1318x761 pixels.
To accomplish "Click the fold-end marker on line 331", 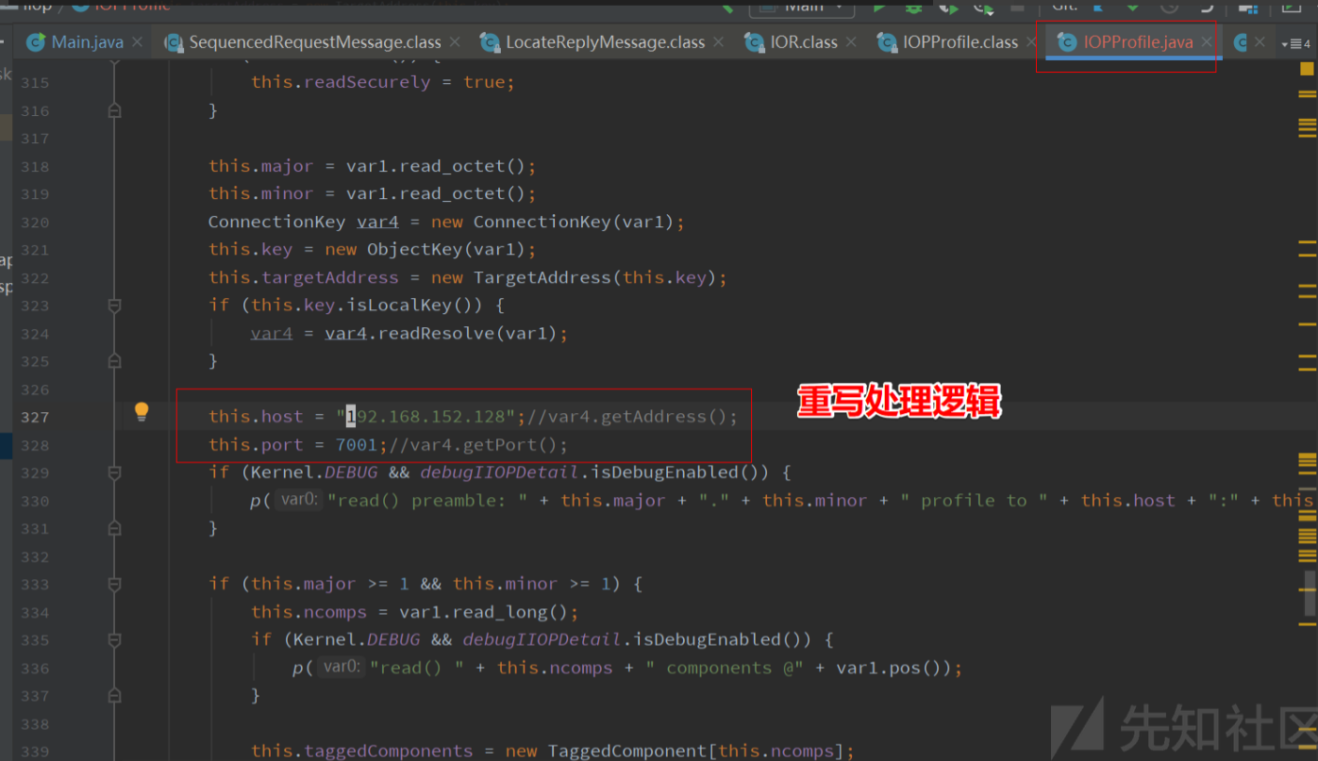I will pyautogui.click(x=114, y=528).
